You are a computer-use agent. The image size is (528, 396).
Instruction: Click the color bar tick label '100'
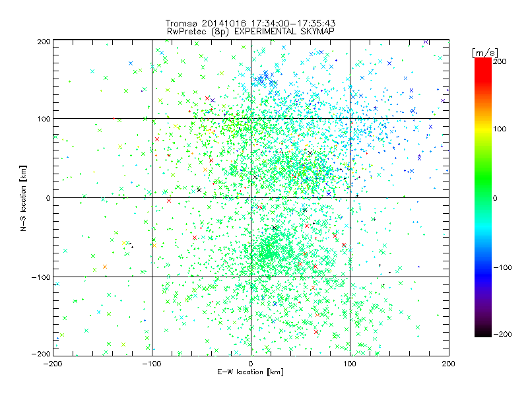click(500, 129)
